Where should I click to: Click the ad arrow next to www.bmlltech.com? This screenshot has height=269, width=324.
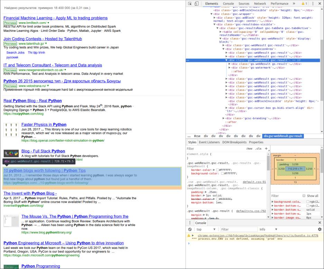[48, 23]
